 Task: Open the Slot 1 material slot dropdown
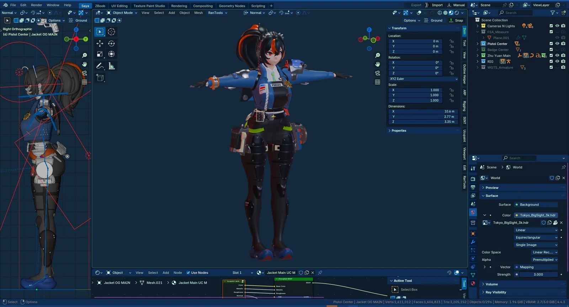[x=243, y=273]
